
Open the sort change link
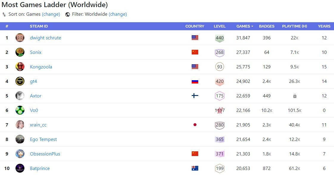pos(51,14)
